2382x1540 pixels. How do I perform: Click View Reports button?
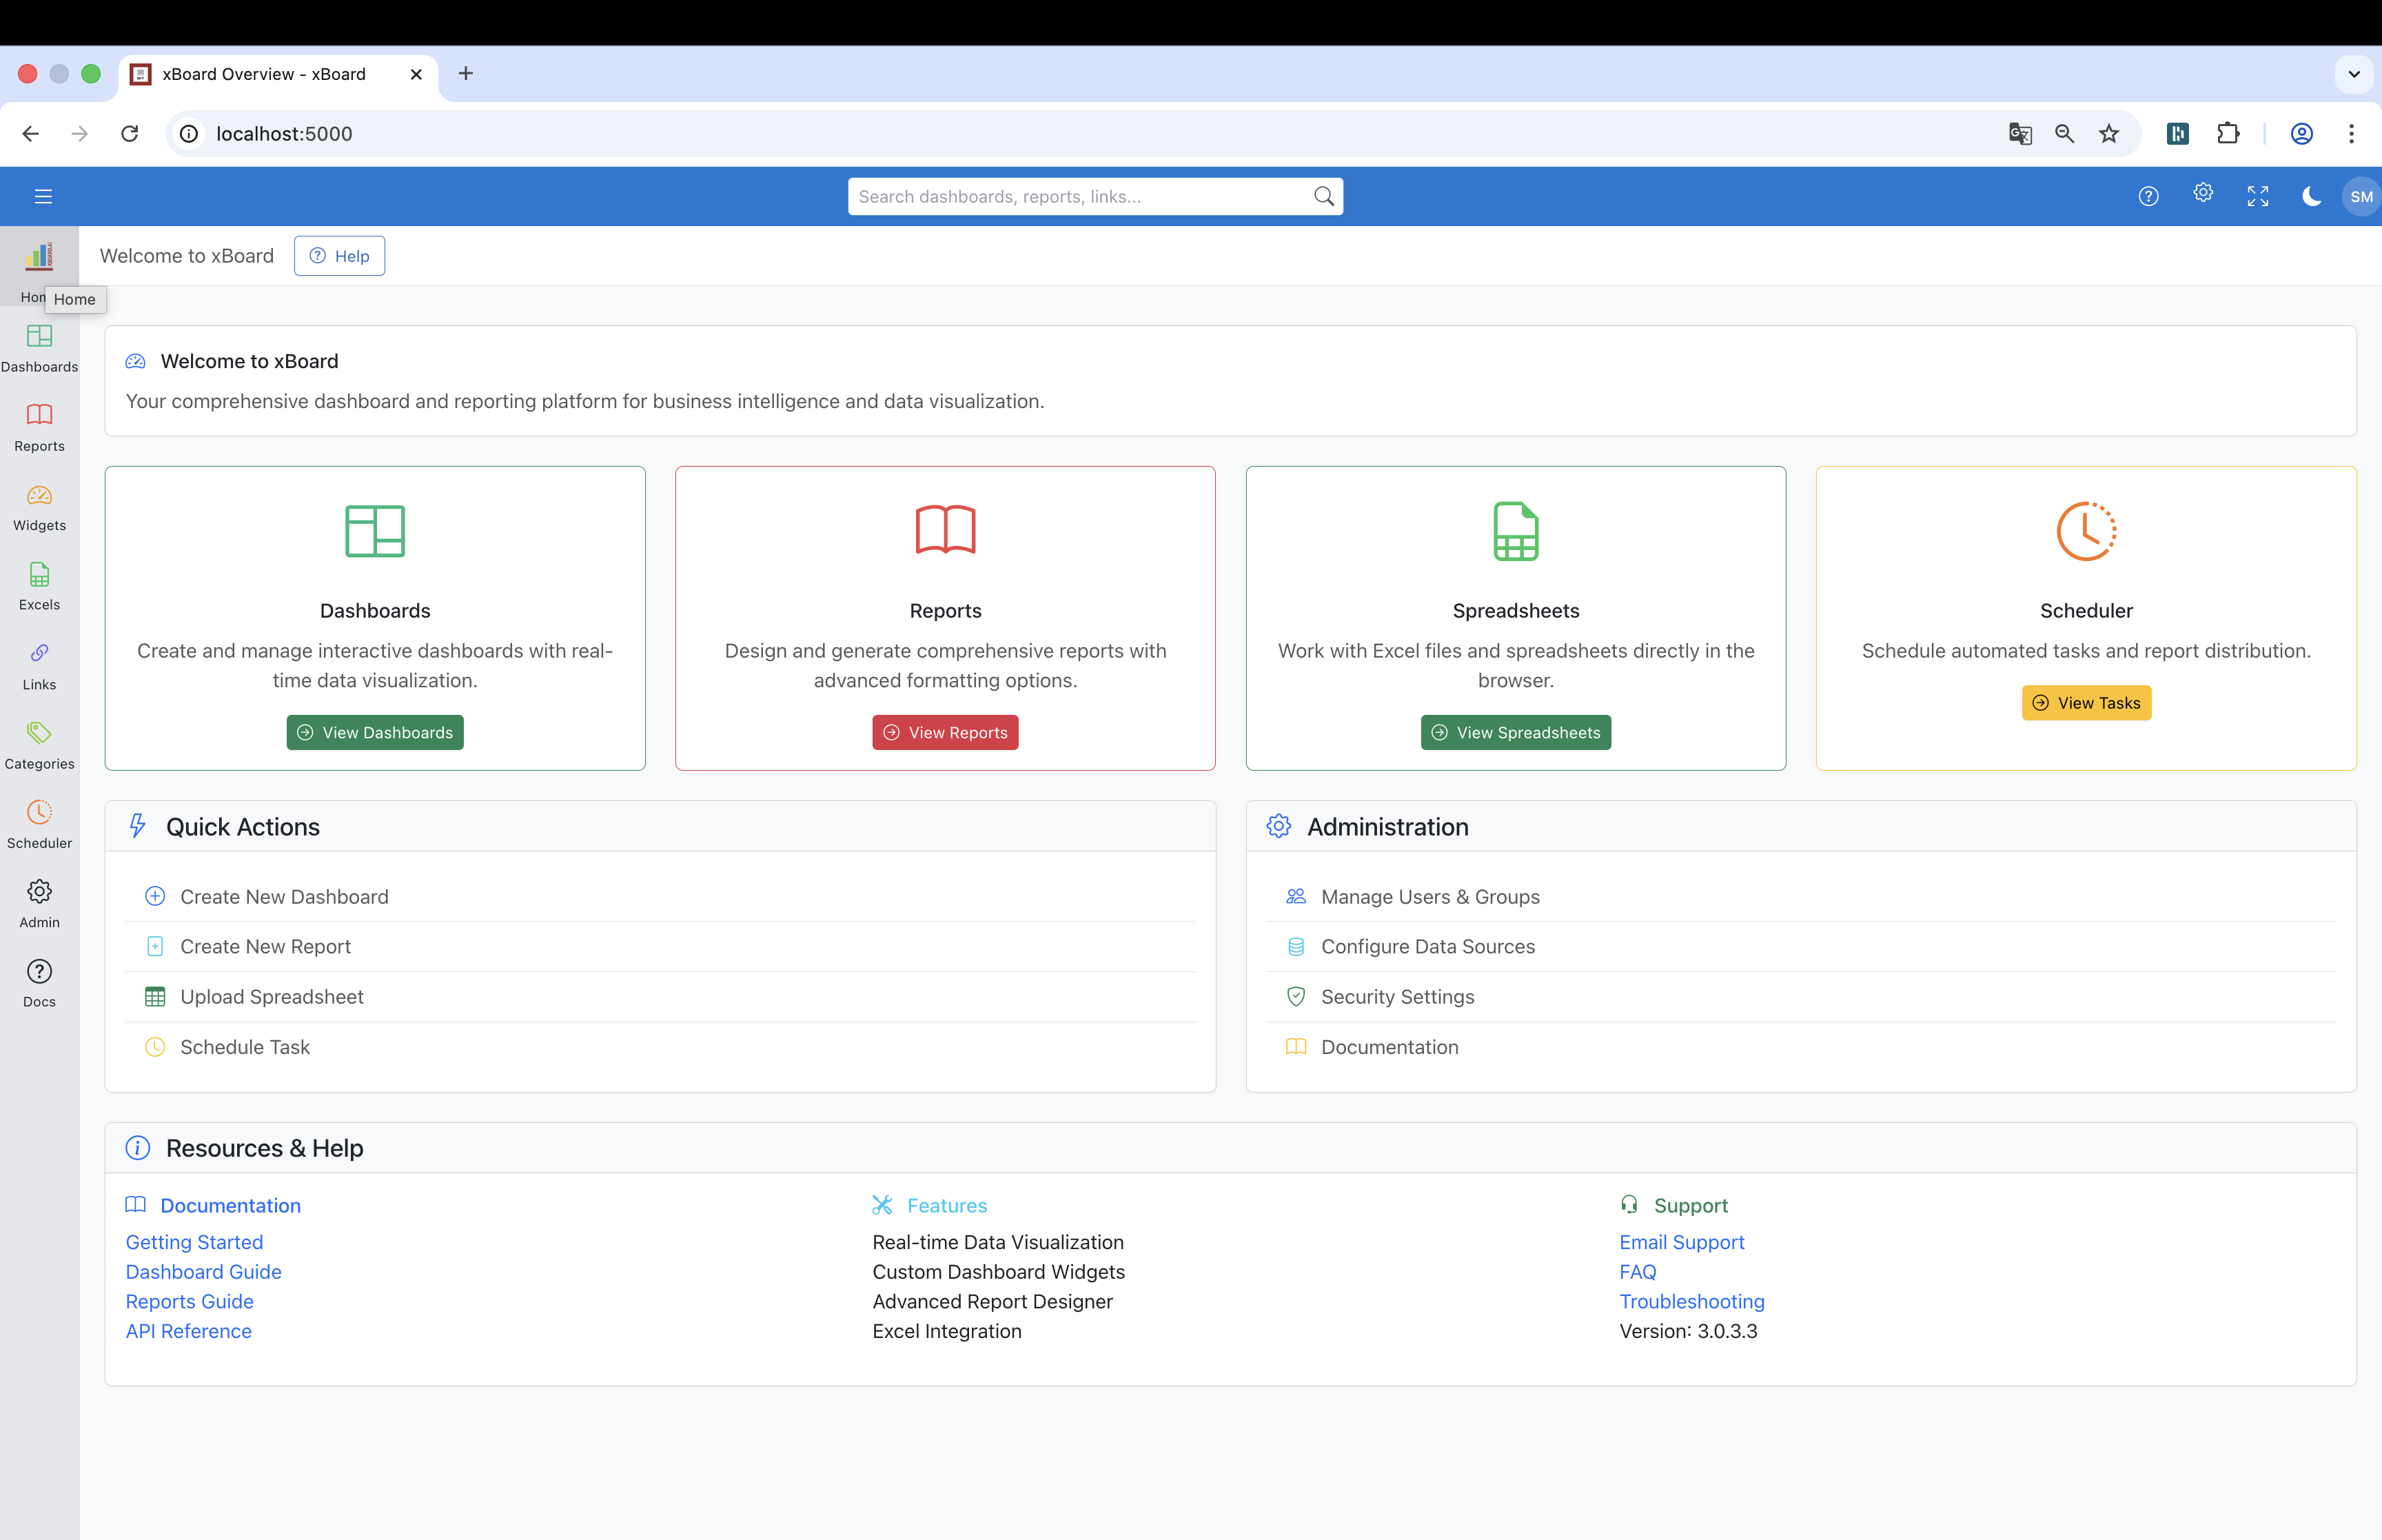[946, 732]
